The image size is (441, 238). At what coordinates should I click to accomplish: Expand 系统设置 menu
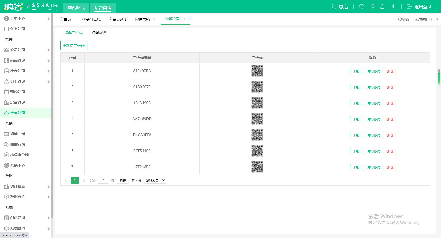pos(26,228)
